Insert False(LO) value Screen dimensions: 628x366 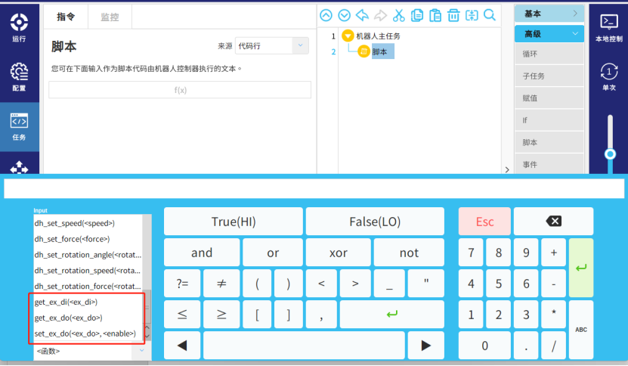(x=376, y=222)
